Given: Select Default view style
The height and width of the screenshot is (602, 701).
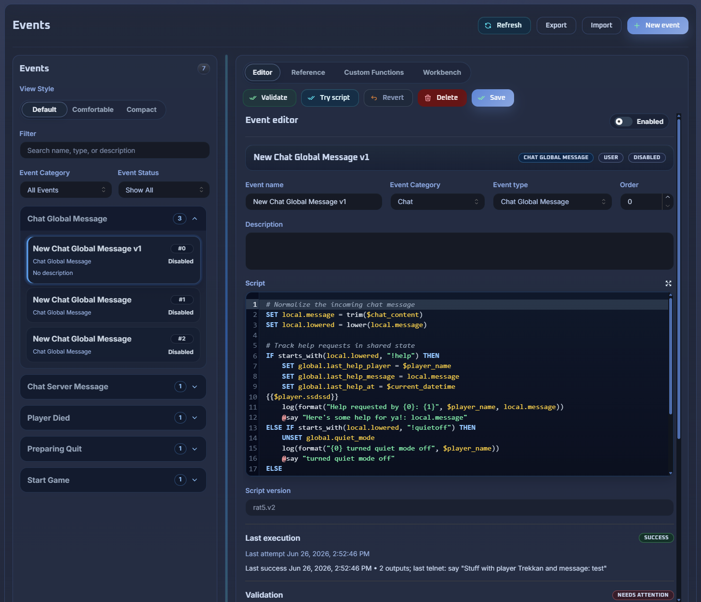Looking at the screenshot, I should coord(44,109).
